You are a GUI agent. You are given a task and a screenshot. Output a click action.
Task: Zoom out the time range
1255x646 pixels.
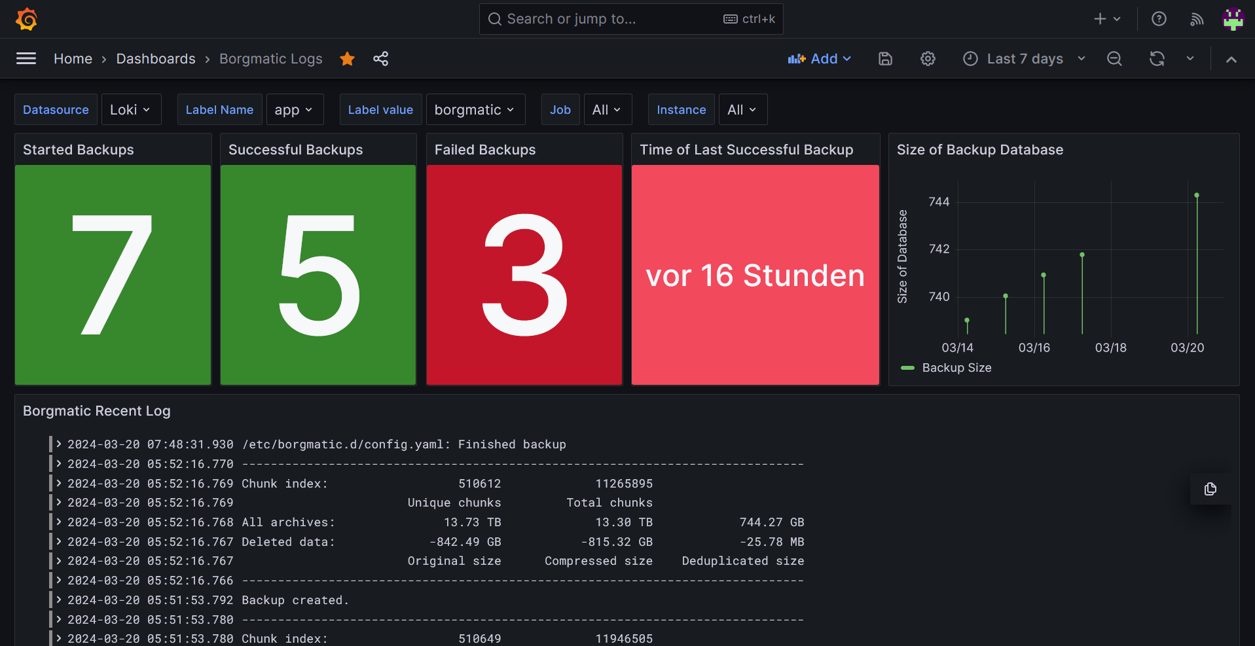pyautogui.click(x=1114, y=59)
